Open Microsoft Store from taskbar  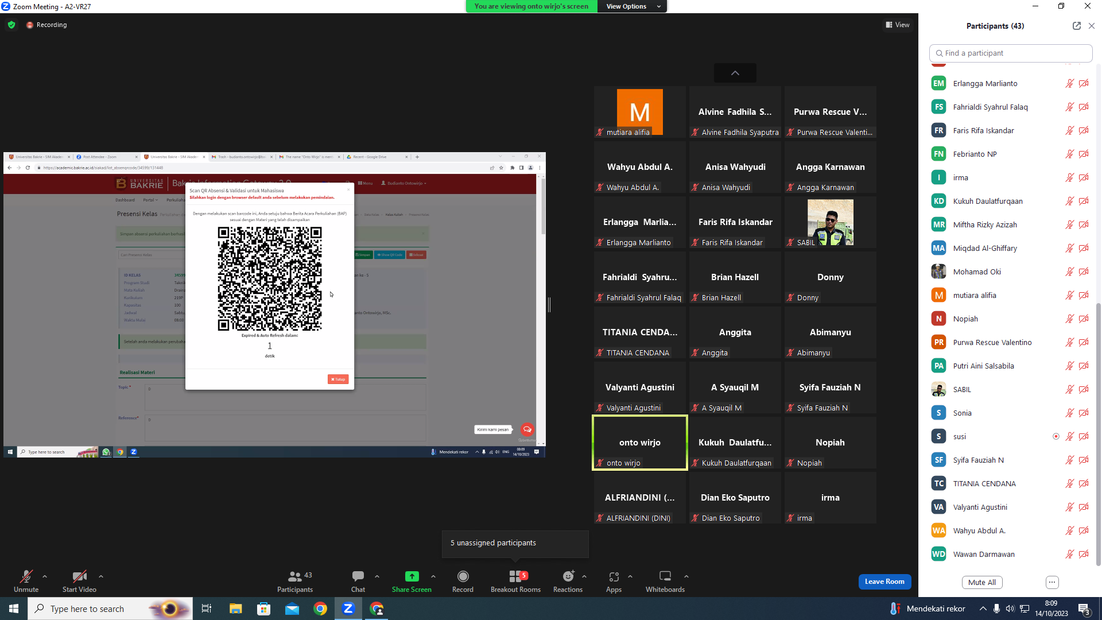(x=263, y=609)
